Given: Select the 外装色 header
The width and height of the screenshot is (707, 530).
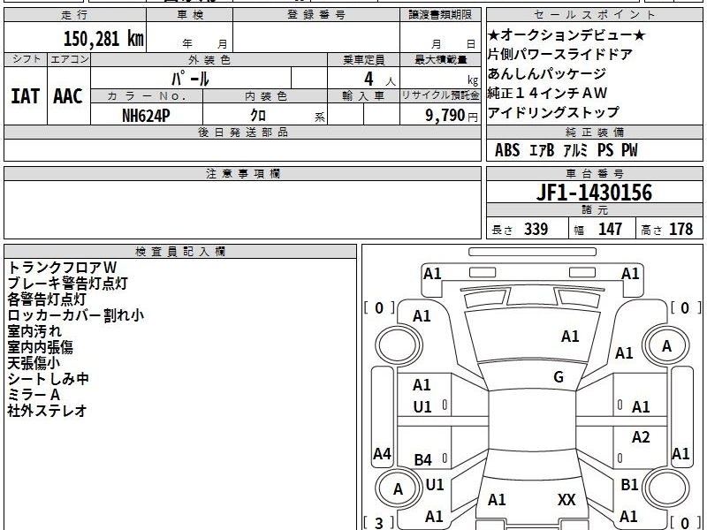Looking at the screenshot, I should pyautogui.click(x=209, y=59).
